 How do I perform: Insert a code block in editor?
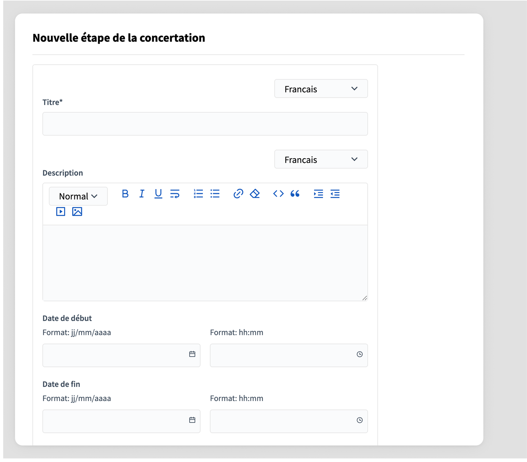tap(279, 194)
